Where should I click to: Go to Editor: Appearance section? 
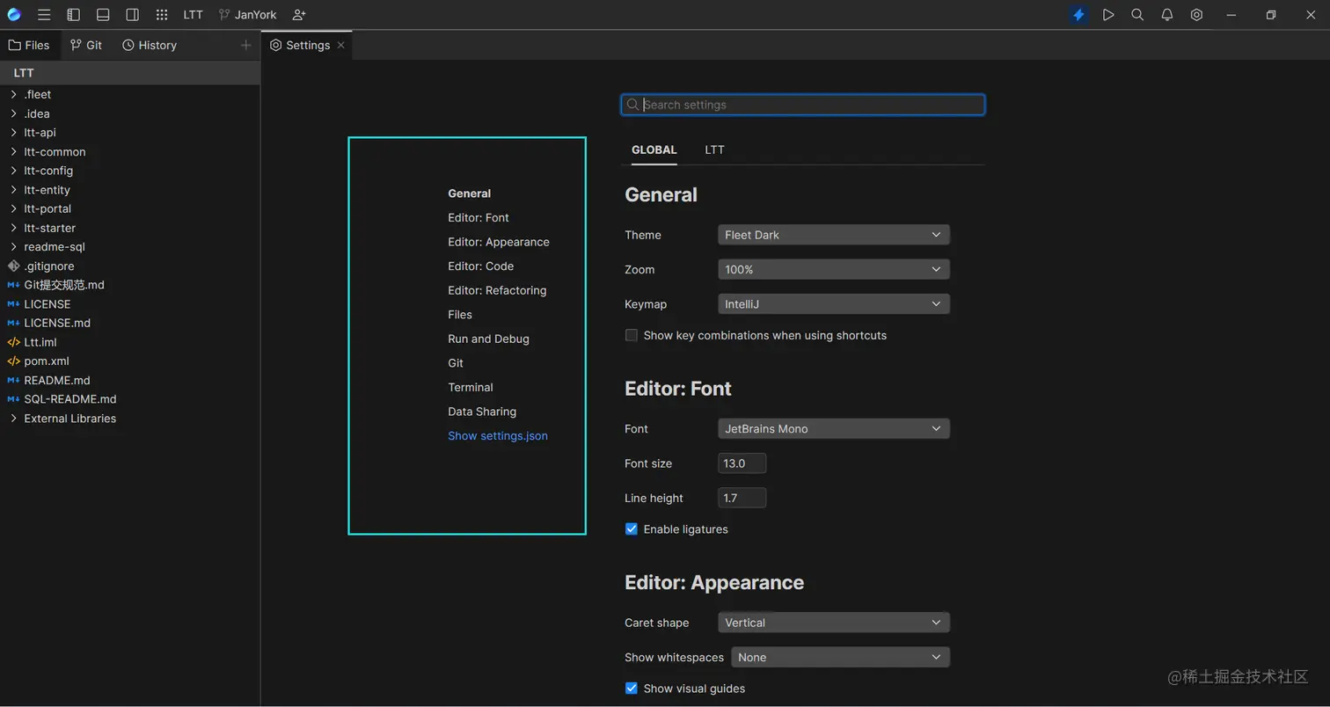(499, 242)
